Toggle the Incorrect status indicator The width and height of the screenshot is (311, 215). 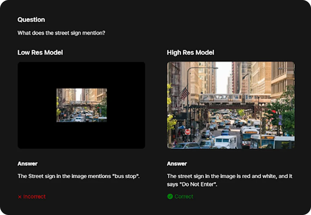click(31, 196)
